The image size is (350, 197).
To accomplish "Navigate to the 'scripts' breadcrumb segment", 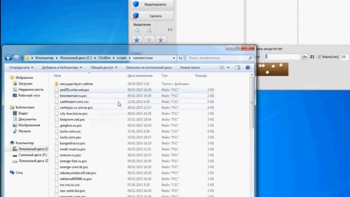I will click(121, 58).
